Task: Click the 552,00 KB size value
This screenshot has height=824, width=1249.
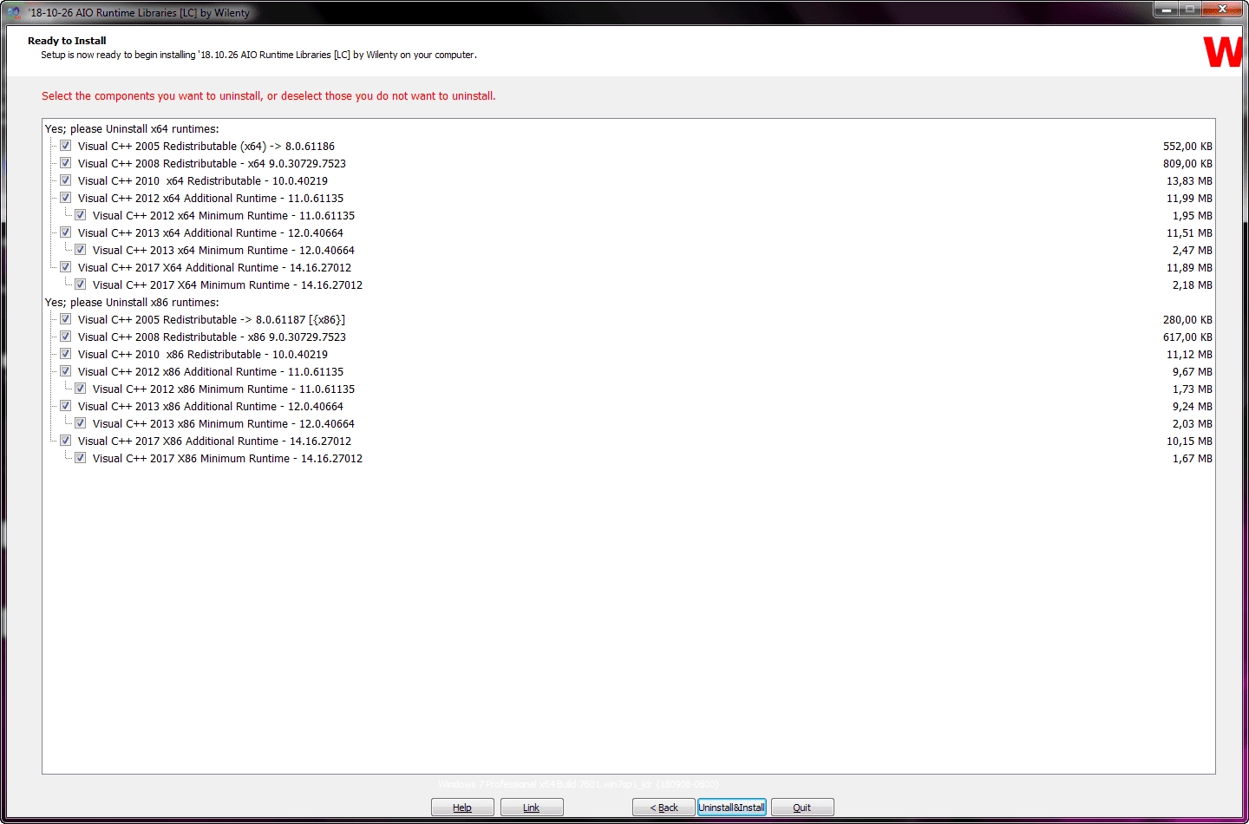Action: [x=1187, y=147]
